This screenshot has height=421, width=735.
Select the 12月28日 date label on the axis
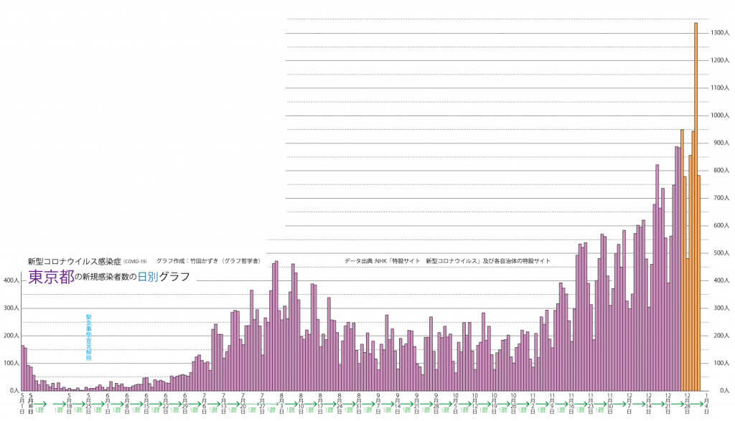point(688,403)
